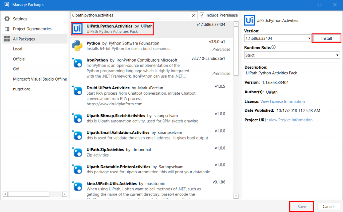Click the Save button
The height and width of the screenshot is (212, 343).
pyautogui.click(x=301, y=207)
